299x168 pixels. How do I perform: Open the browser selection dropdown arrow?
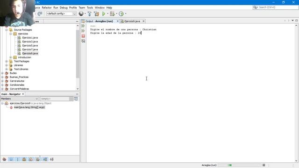click(85, 14)
